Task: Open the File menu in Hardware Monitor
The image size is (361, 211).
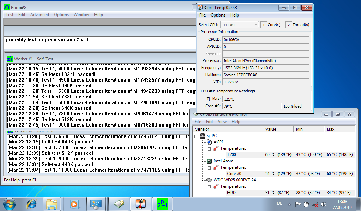Action: (x=197, y=122)
